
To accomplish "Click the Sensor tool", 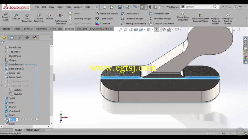I will 49,17.
